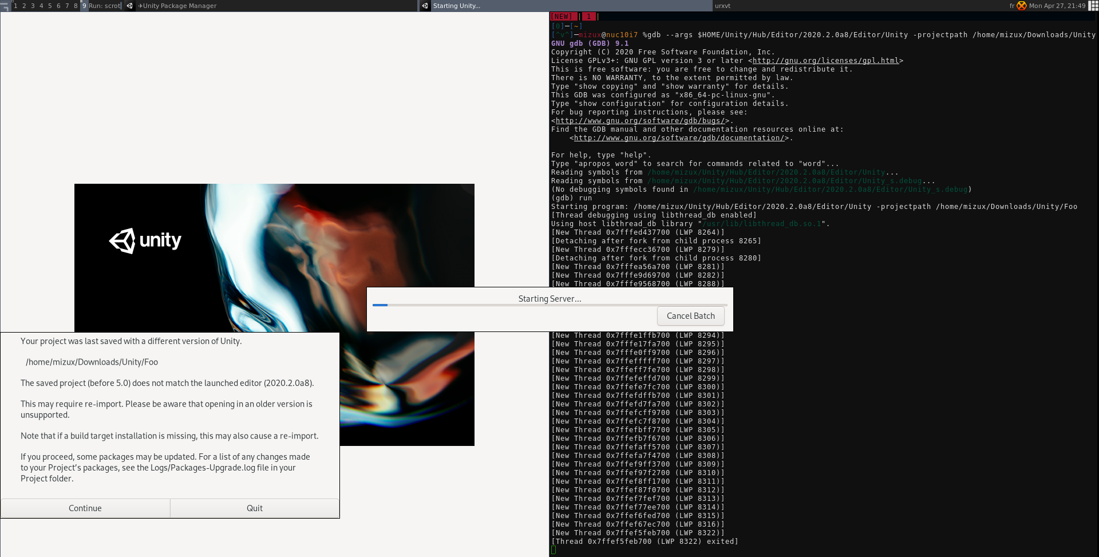Click the fr keyboard layout indicator
The height and width of the screenshot is (557, 1099).
(x=1012, y=6)
